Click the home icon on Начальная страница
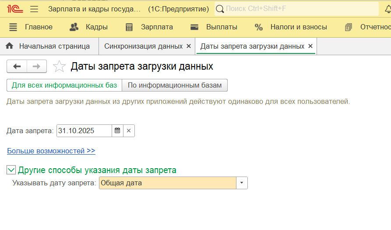Viewport: 391px width, 230px height. [x=10, y=46]
